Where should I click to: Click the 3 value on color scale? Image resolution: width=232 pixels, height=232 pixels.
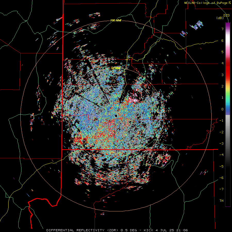tap(222, 75)
